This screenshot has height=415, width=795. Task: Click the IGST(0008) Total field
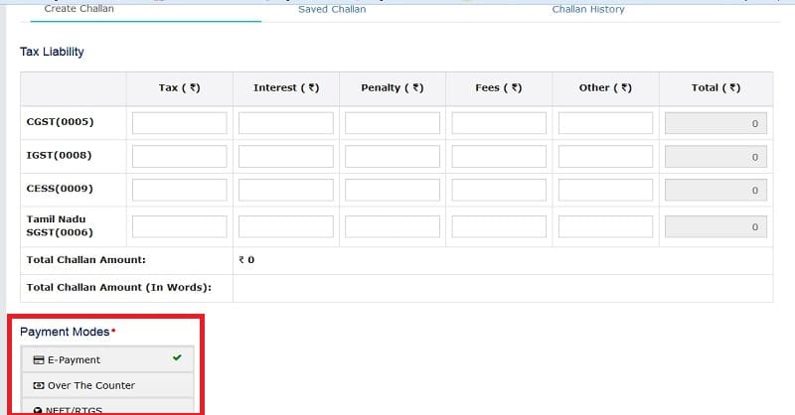[715, 157]
